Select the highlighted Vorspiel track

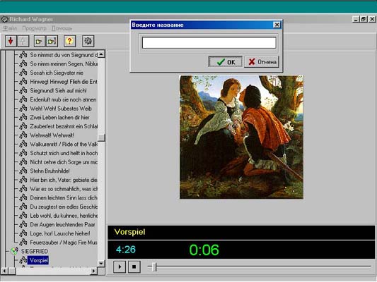(38, 260)
